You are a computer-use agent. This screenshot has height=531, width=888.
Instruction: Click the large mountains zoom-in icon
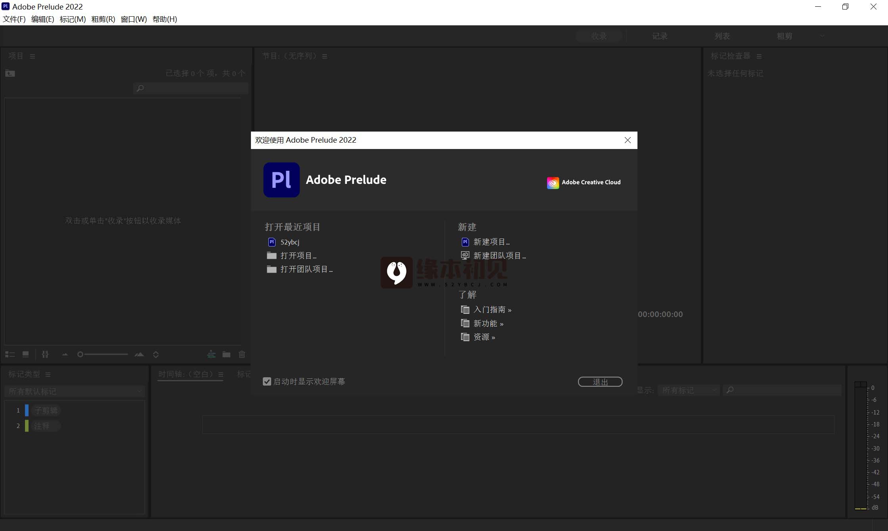(x=139, y=354)
